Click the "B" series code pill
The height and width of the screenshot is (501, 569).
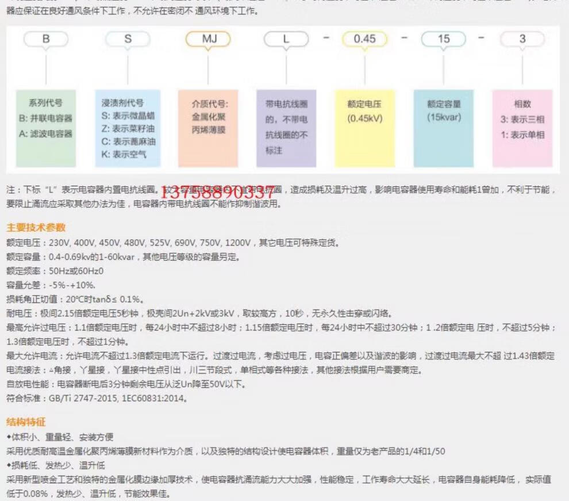point(46,39)
